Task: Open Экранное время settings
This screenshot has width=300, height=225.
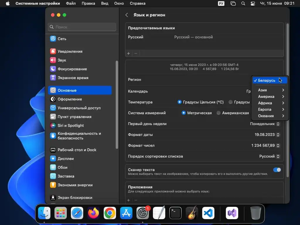Action: tap(80, 78)
